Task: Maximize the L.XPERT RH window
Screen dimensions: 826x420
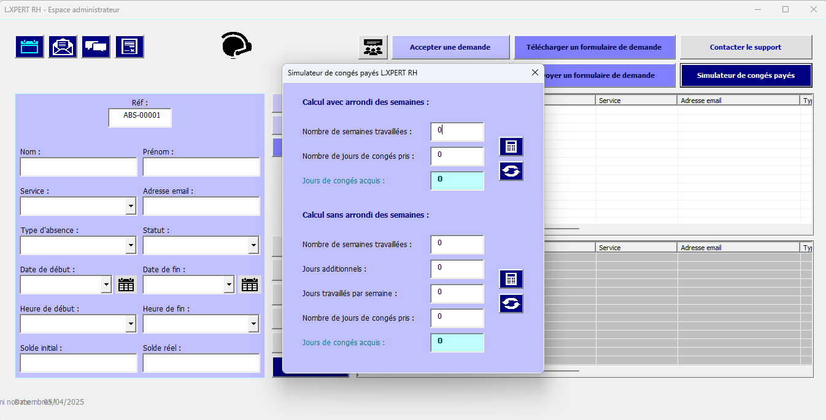Action: point(785,9)
